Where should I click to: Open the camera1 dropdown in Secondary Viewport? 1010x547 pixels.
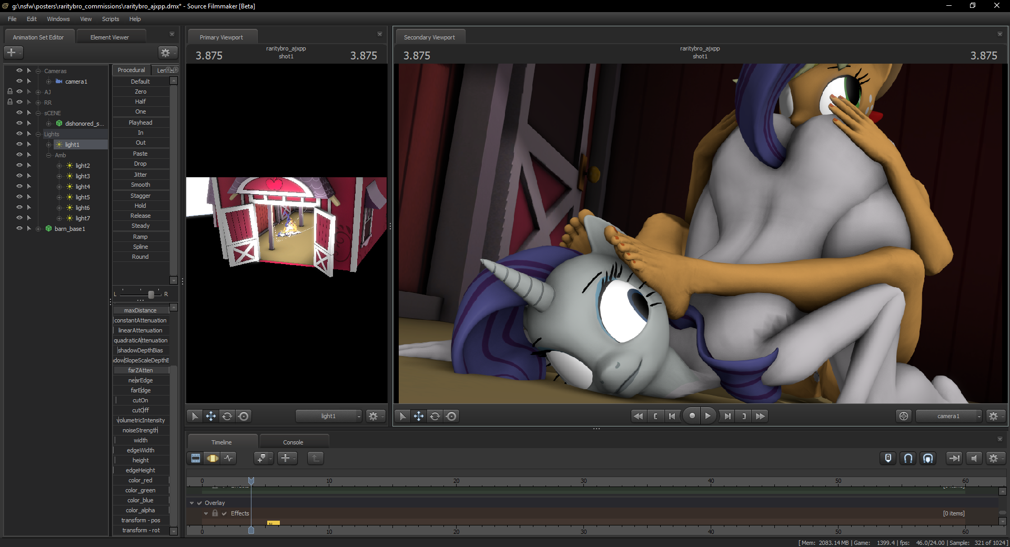949,416
